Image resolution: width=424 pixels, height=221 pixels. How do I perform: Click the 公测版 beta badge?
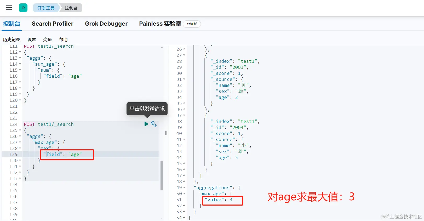pos(192,24)
